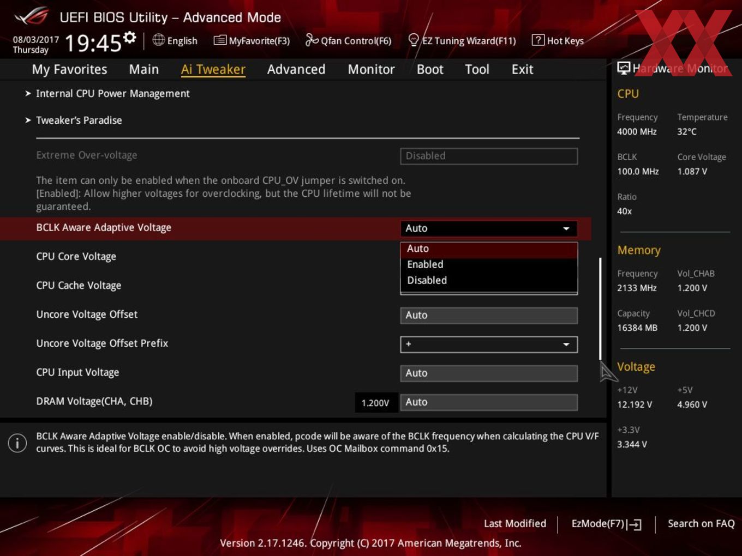Click the 08/03/2017 date text

tap(36, 40)
